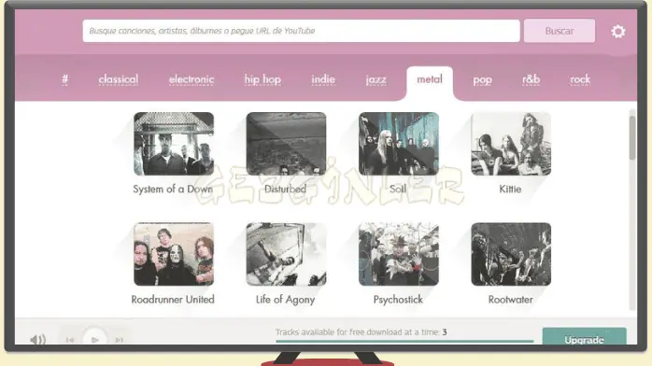Switch to the jazz genre tab
The width and height of the screenshot is (652, 366).
click(376, 79)
